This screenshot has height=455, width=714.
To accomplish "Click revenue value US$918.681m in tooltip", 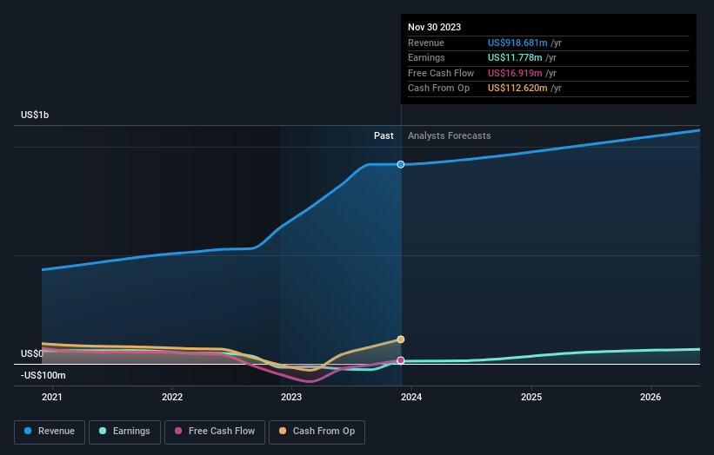I will (517, 43).
